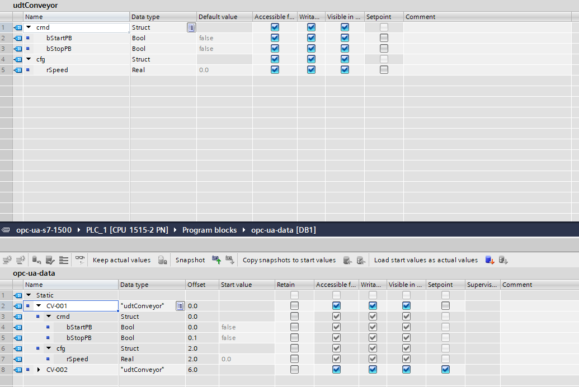Screen dimensions: 579x387
Task: Click the second Snapshot icon after Snapshot label
Action: point(230,260)
